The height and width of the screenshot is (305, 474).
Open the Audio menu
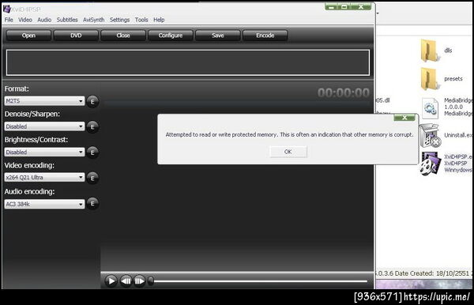coord(44,20)
